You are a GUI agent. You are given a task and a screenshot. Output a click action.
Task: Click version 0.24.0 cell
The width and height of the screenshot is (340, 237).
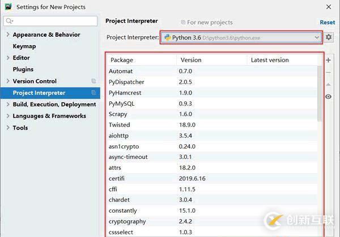coord(187,146)
